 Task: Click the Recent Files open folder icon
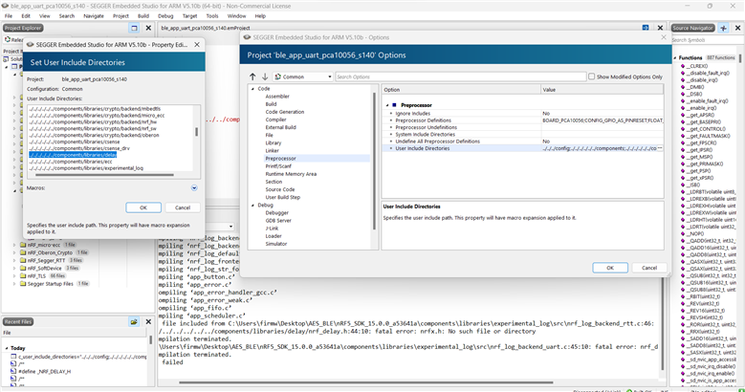(134, 321)
